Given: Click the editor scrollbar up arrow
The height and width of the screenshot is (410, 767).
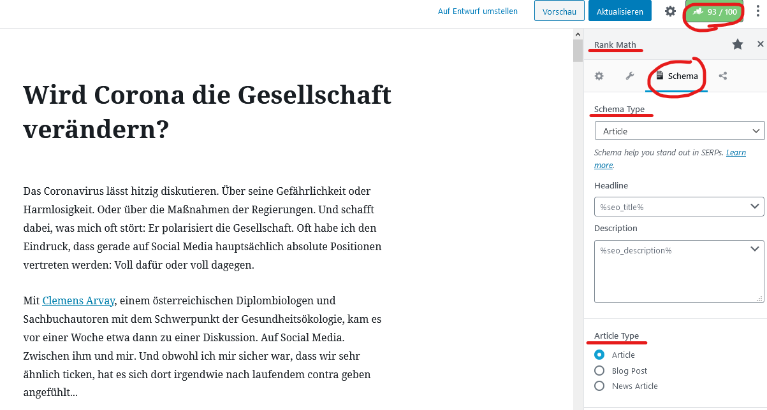Looking at the screenshot, I should 578,34.
